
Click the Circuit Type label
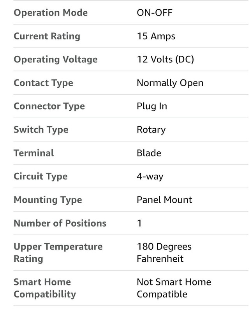pyautogui.click(x=40, y=177)
